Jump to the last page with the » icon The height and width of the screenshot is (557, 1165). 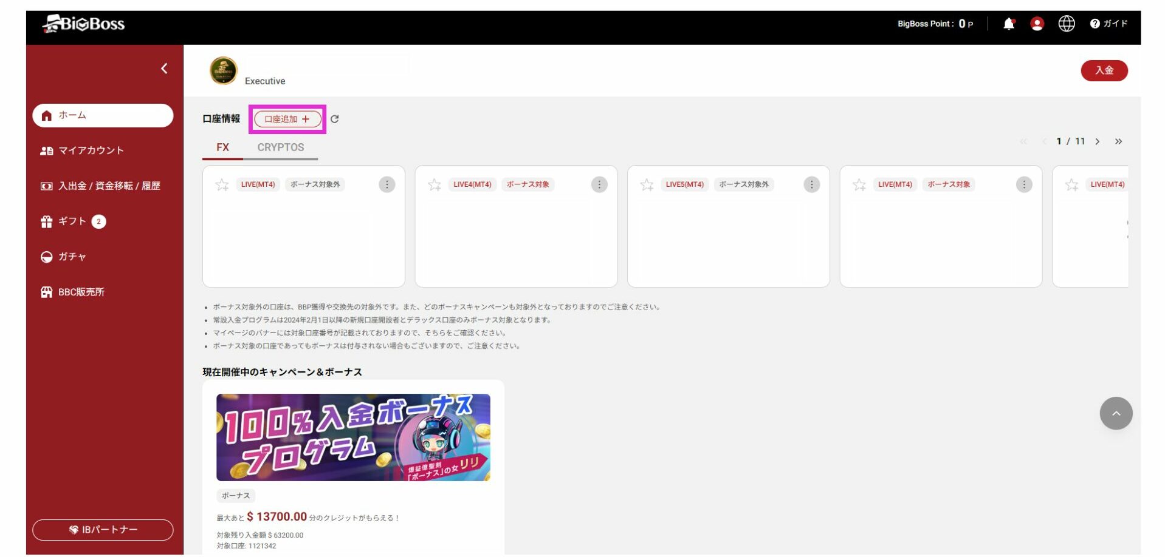[x=1119, y=141]
